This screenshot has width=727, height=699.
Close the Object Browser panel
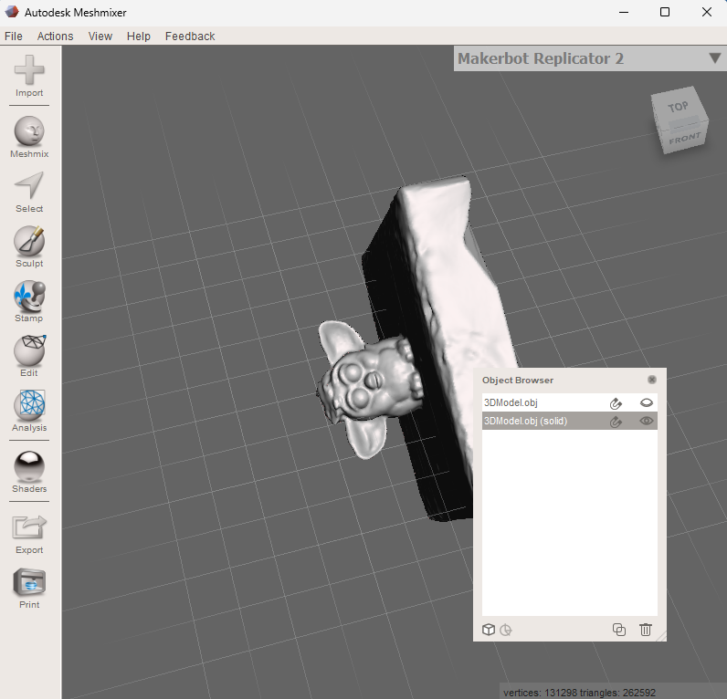pos(652,380)
